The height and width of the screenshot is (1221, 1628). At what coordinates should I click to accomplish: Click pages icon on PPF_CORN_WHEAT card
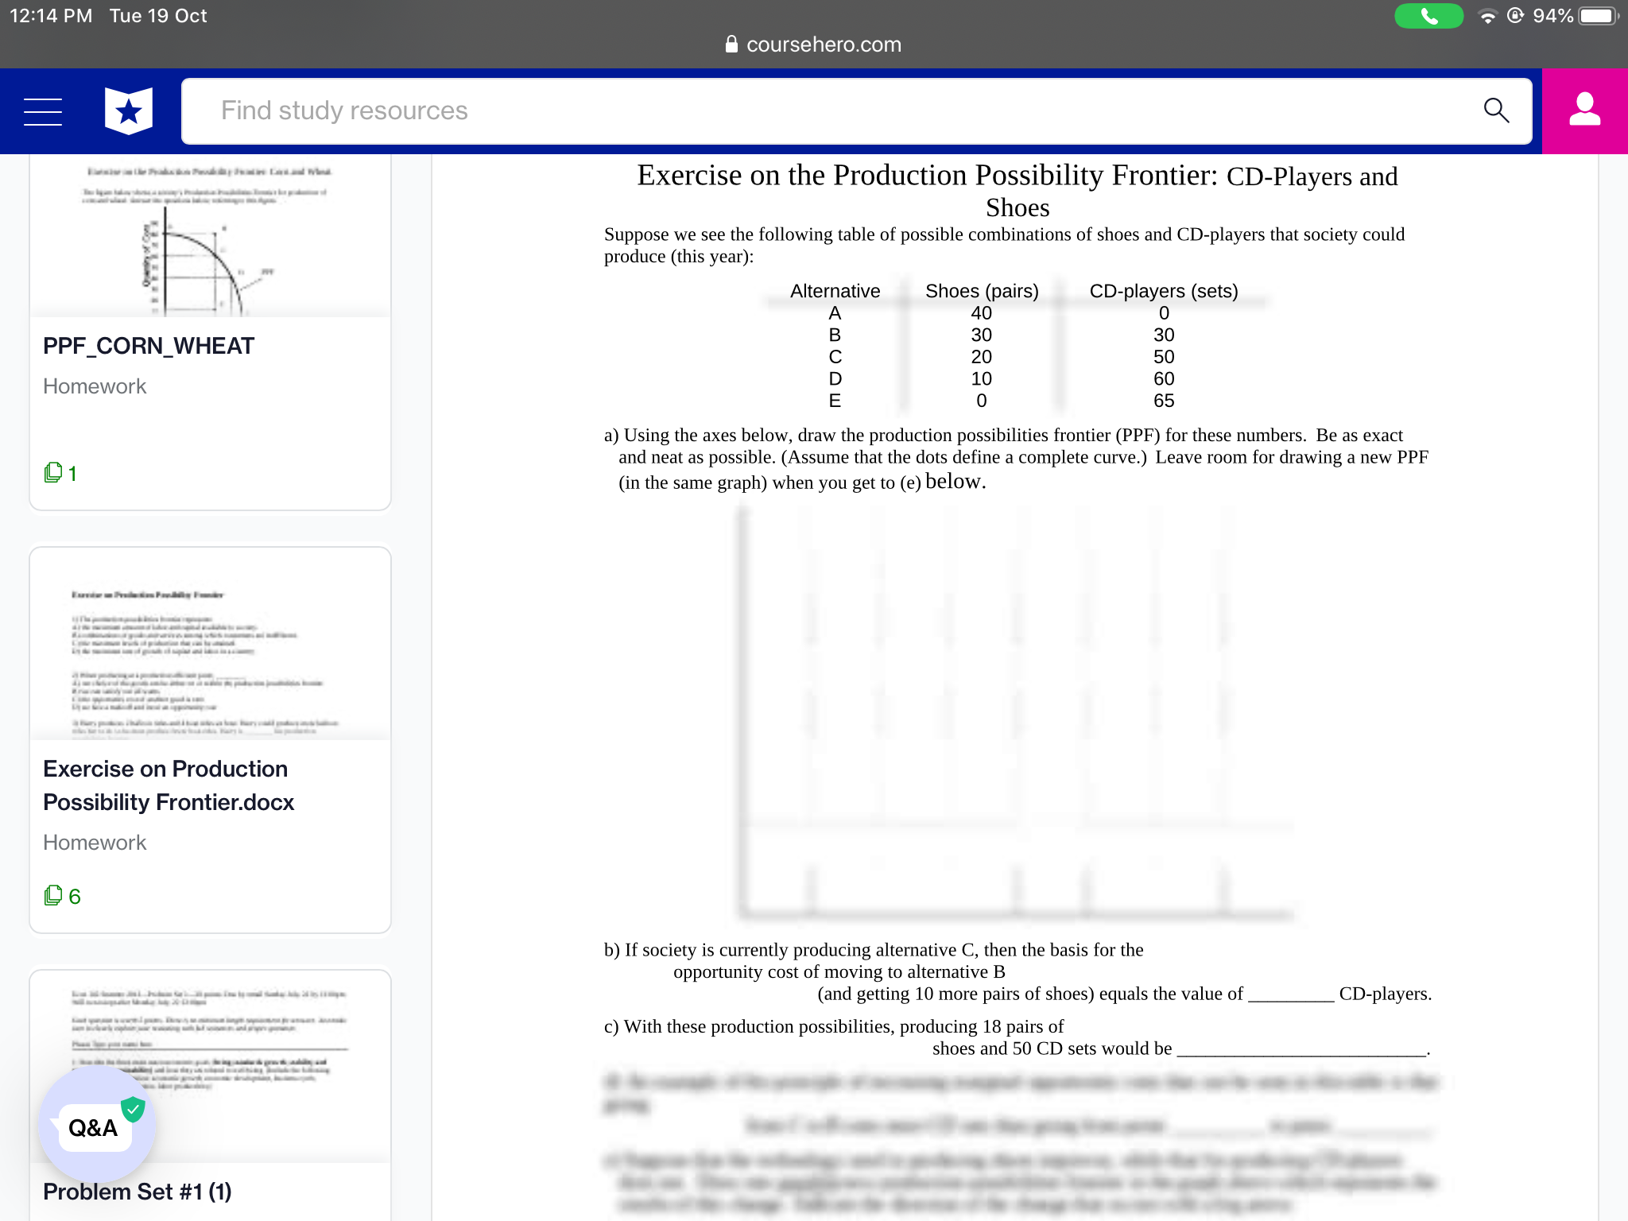tap(53, 473)
